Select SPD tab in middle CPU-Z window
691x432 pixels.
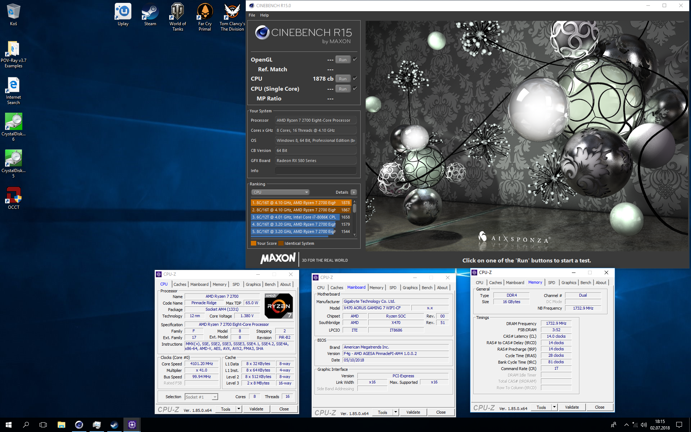(393, 288)
